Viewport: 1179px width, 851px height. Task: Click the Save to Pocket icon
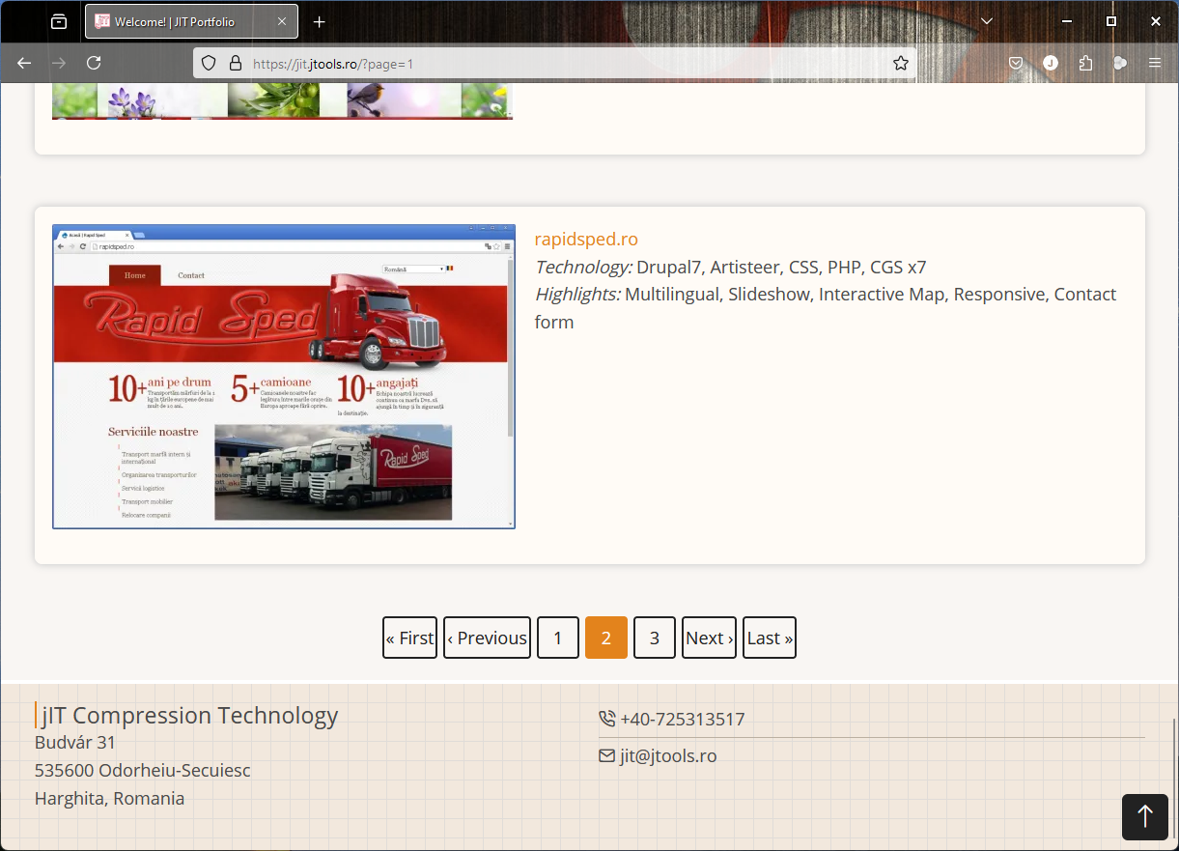(x=1016, y=63)
